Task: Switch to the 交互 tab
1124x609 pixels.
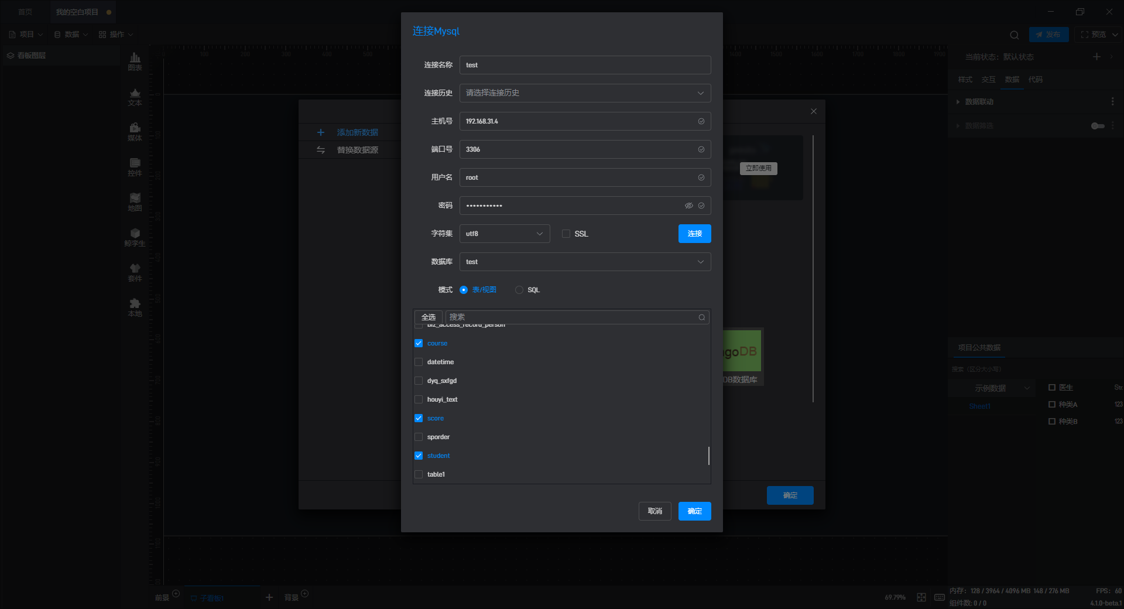Action: coord(988,80)
